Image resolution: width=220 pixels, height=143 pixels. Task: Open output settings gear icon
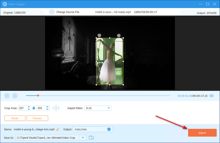[109, 129]
